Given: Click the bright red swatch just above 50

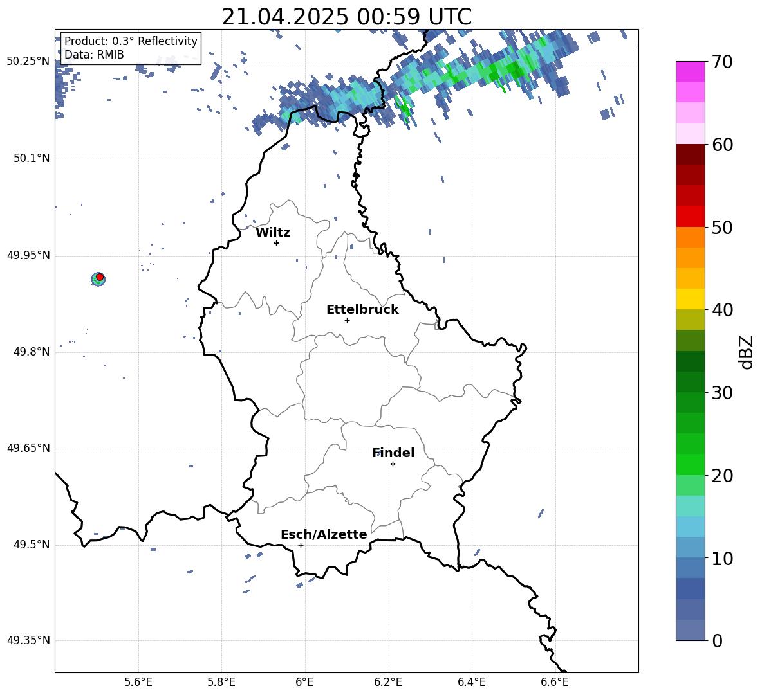Looking at the screenshot, I should 690,217.
